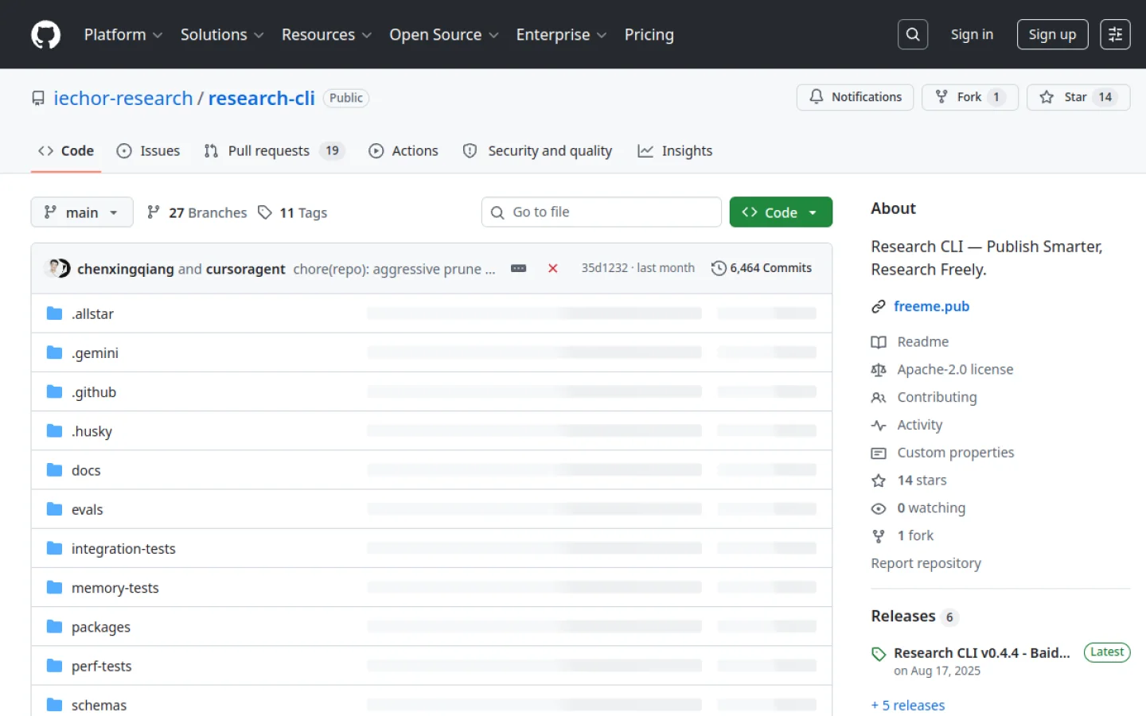Expand the Resources menu
Image resolution: width=1146 pixels, height=716 pixels.
[x=326, y=35]
